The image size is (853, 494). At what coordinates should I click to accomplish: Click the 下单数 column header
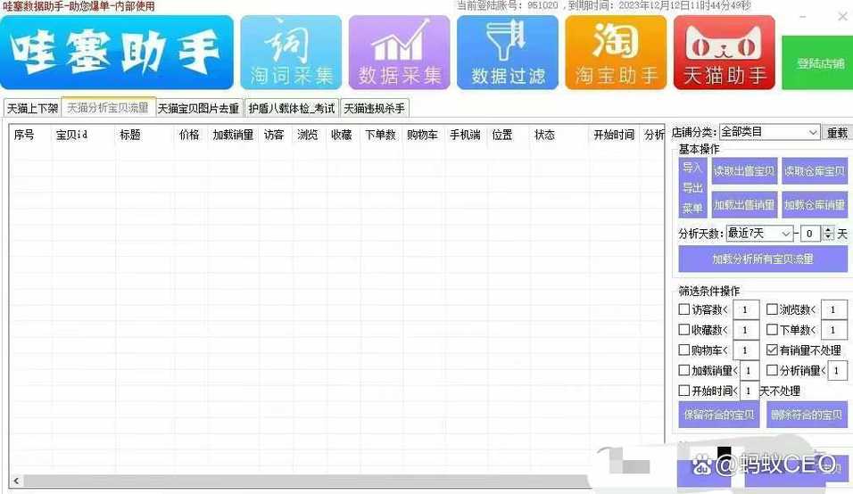(x=380, y=135)
